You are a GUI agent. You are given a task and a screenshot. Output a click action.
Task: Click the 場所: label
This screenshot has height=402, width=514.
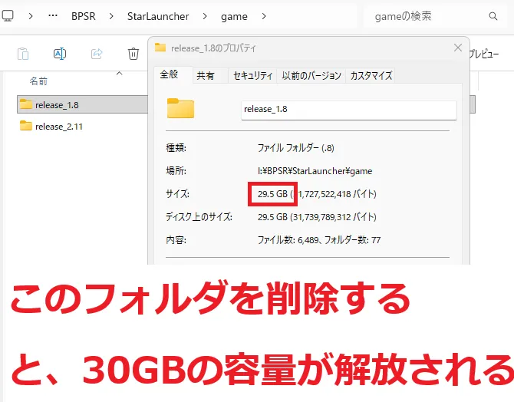point(176,171)
